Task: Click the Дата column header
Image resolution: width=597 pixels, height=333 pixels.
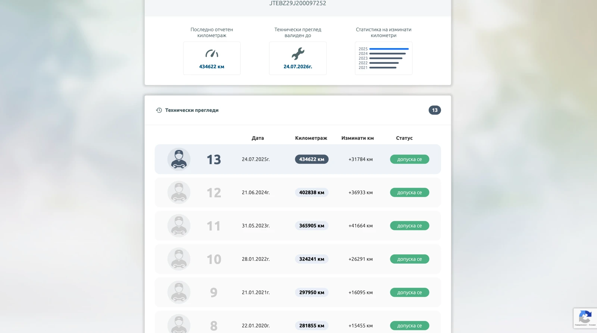Action: pos(257,138)
